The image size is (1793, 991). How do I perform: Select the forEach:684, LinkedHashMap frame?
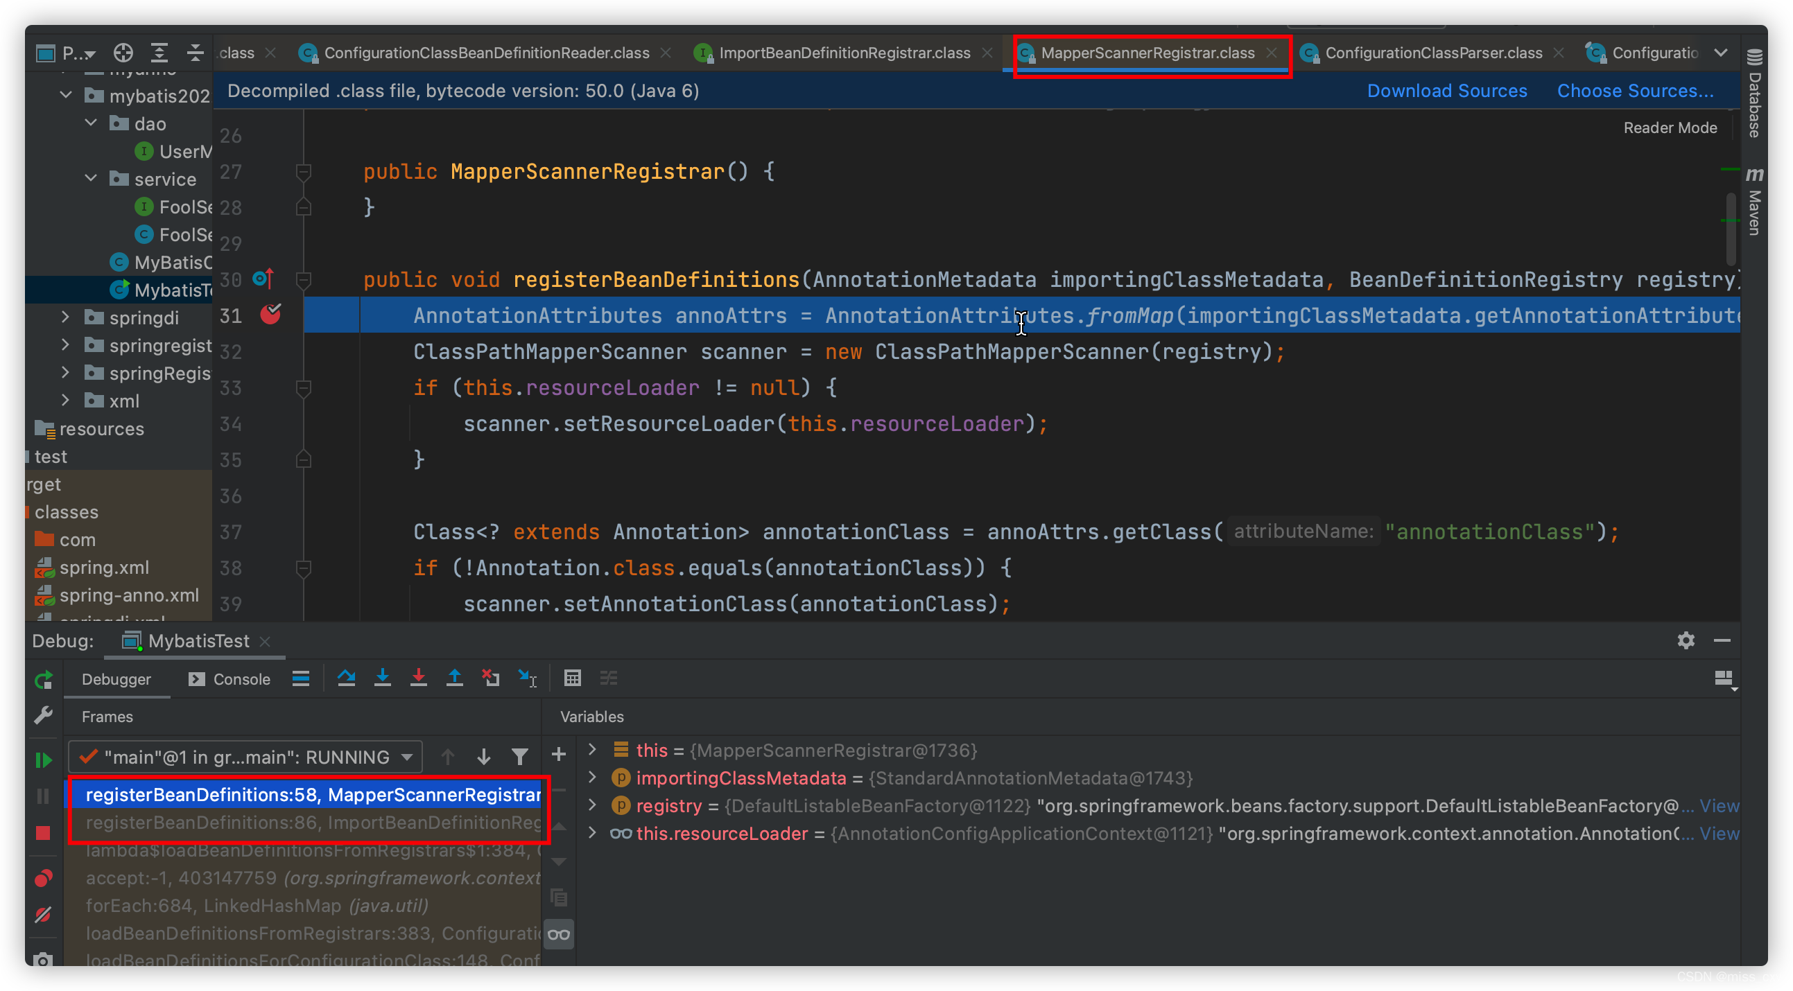tap(304, 905)
